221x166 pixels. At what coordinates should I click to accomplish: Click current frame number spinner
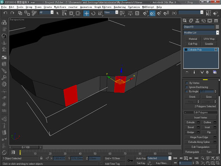193,163
